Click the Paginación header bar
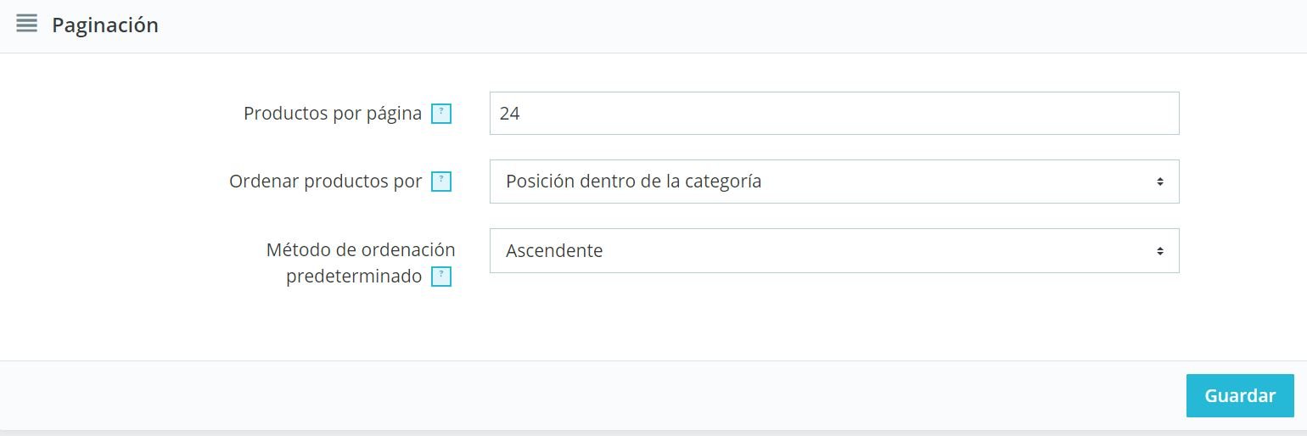The height and width of the screenshot is (436, 1307). click(x=679, y=25)
